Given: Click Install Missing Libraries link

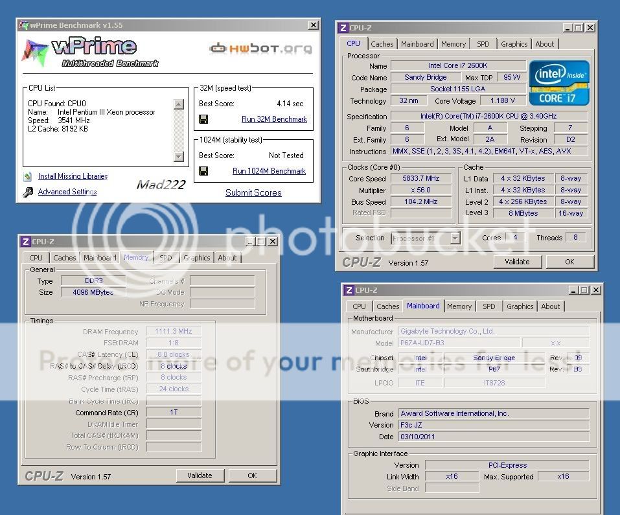Looking at the screenshot, I should [73, 176].
